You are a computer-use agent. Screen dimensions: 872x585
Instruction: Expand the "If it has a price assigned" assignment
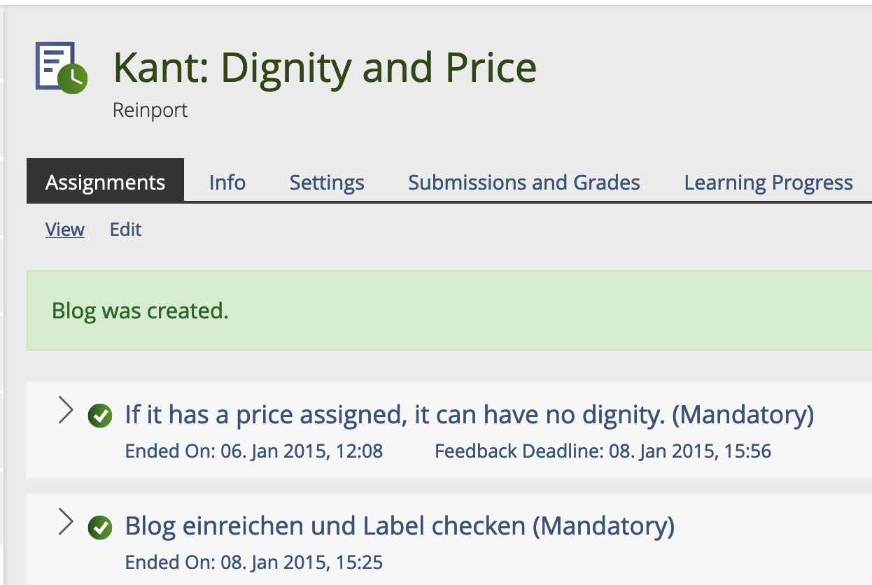pos(66,411)
